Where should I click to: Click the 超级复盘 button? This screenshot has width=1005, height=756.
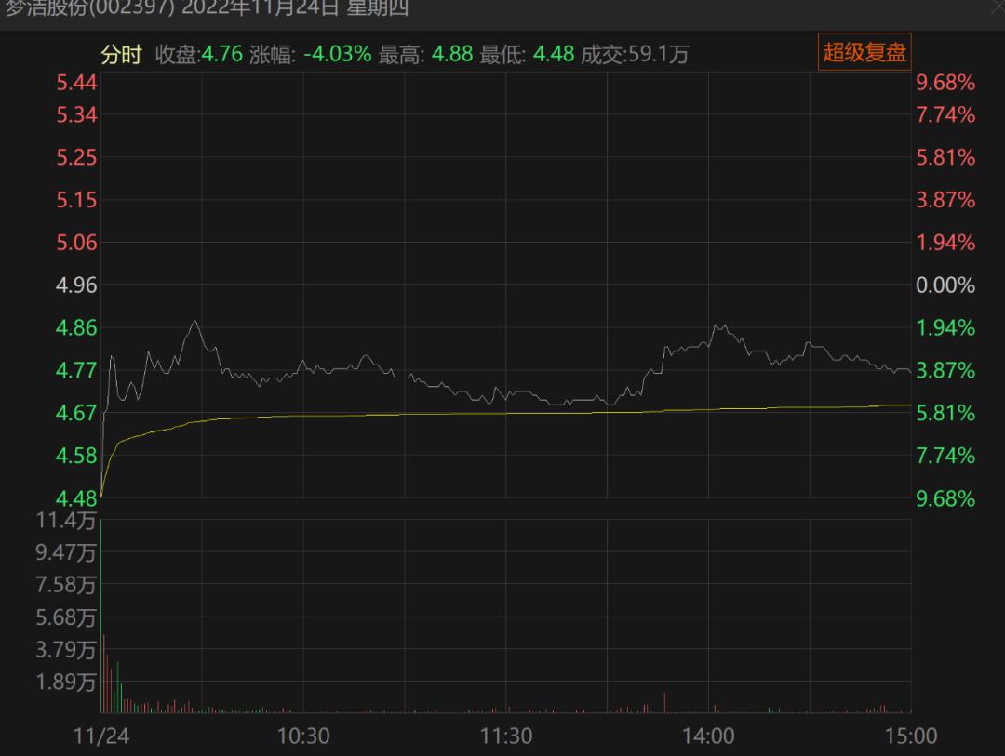pyautogui.click(x=864, y=52)
